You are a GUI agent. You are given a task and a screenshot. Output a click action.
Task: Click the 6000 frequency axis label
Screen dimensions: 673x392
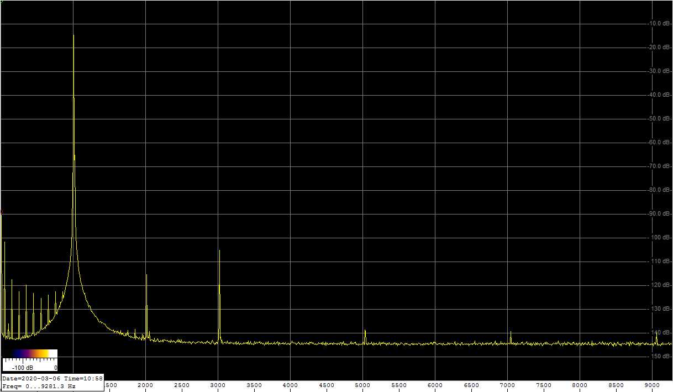[x=435, y=385]
